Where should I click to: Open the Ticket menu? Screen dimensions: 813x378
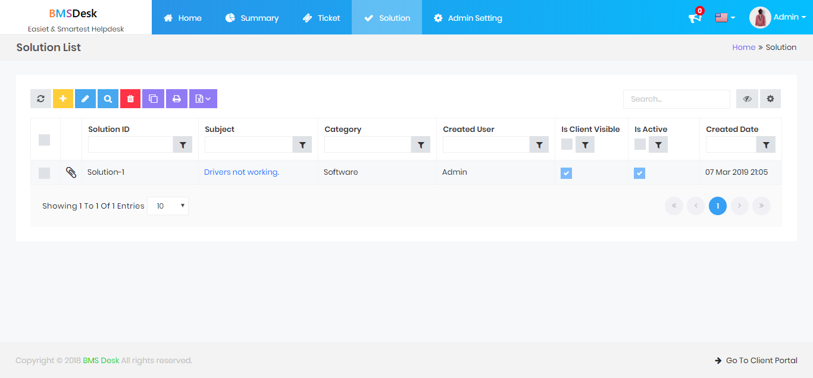[x=321, y=18]
